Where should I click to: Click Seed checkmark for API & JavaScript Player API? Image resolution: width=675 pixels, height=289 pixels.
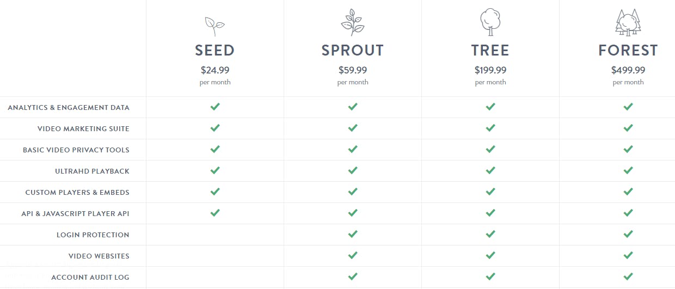coord(215,213)
